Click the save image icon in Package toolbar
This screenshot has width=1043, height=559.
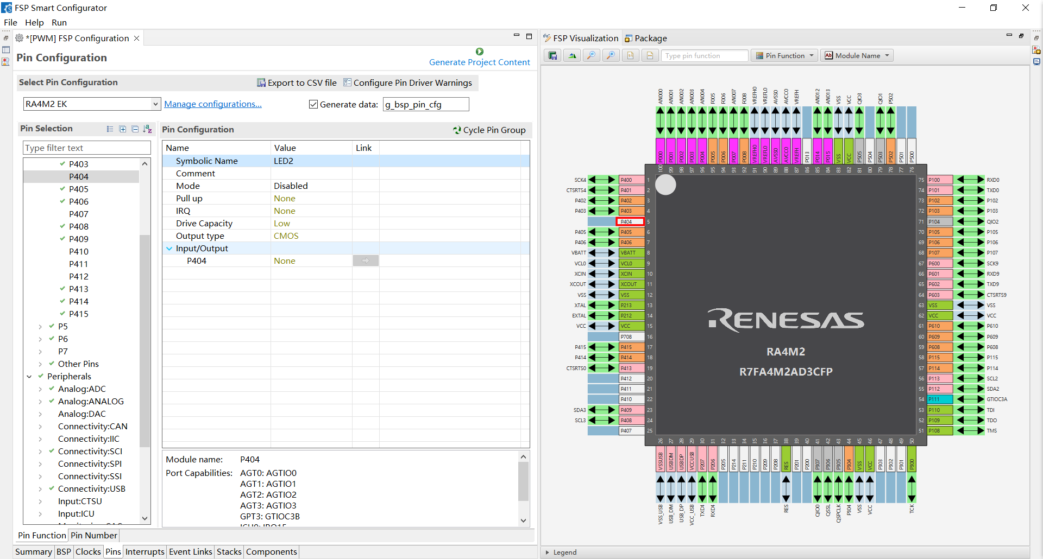pyautogui.click(x=552, y=56)
